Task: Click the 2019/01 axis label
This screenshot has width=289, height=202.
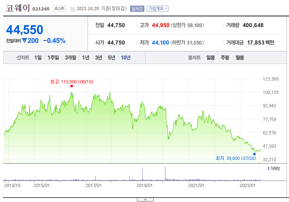Action: 145,185
